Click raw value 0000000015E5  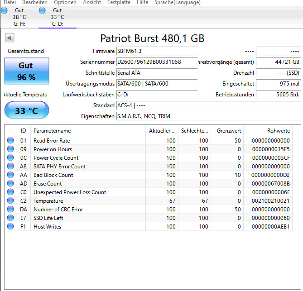[271, 149]
